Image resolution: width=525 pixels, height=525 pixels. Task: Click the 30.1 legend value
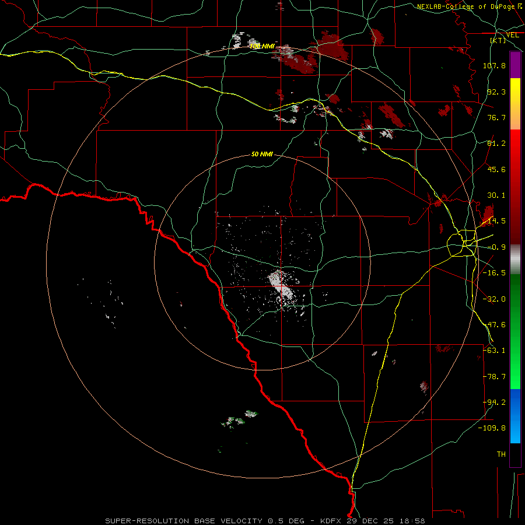coord(496,195)
